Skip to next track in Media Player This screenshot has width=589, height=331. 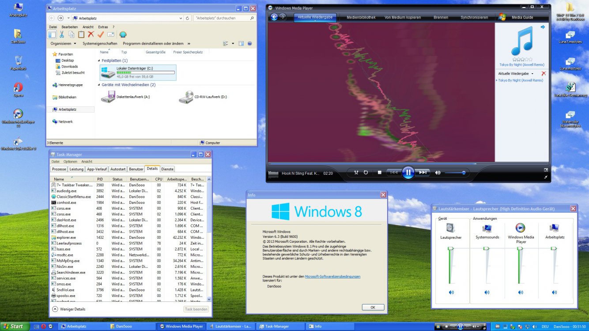pyautogui.click(x=423, y=173)
